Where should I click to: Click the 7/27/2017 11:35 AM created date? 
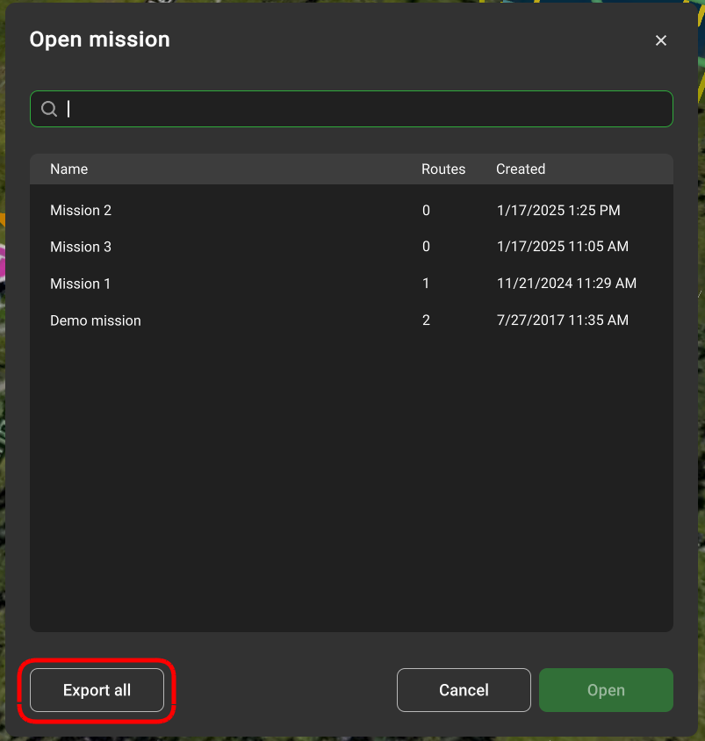(562, 321)
